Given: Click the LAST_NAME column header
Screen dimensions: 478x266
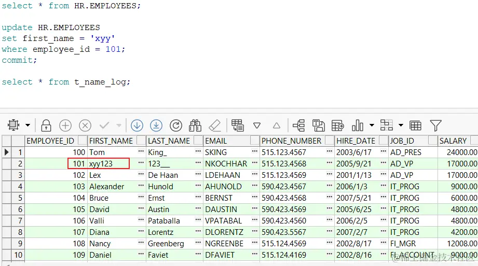Looking at the screenshot, I should click(175, 141).
